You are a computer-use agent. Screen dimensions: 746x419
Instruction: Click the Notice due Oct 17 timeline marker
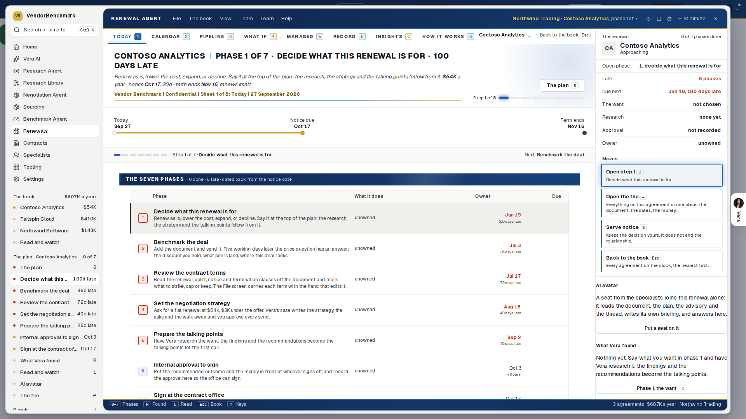302,133
